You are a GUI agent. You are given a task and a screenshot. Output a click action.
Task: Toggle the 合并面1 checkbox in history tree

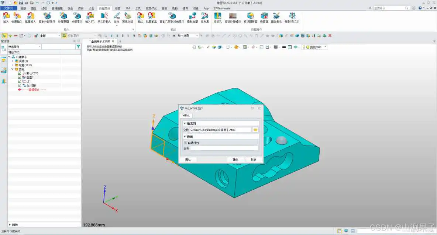click(20, 86)
